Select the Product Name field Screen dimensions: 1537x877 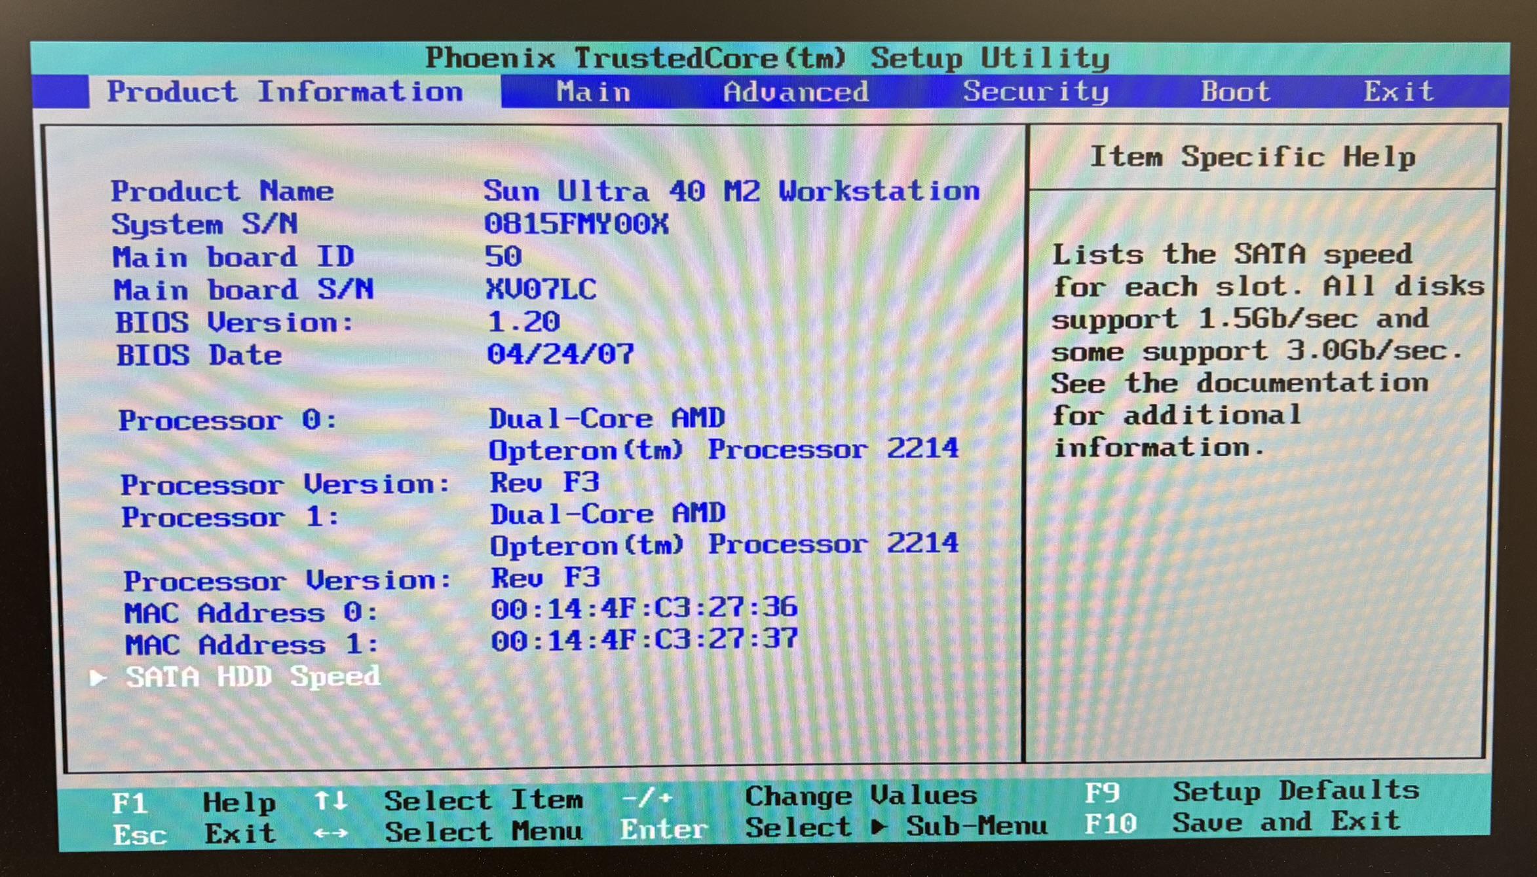[x=223, y=191]
